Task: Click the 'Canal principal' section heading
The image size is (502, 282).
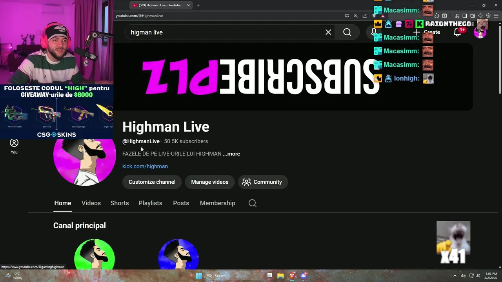Action: pos(80,226)
